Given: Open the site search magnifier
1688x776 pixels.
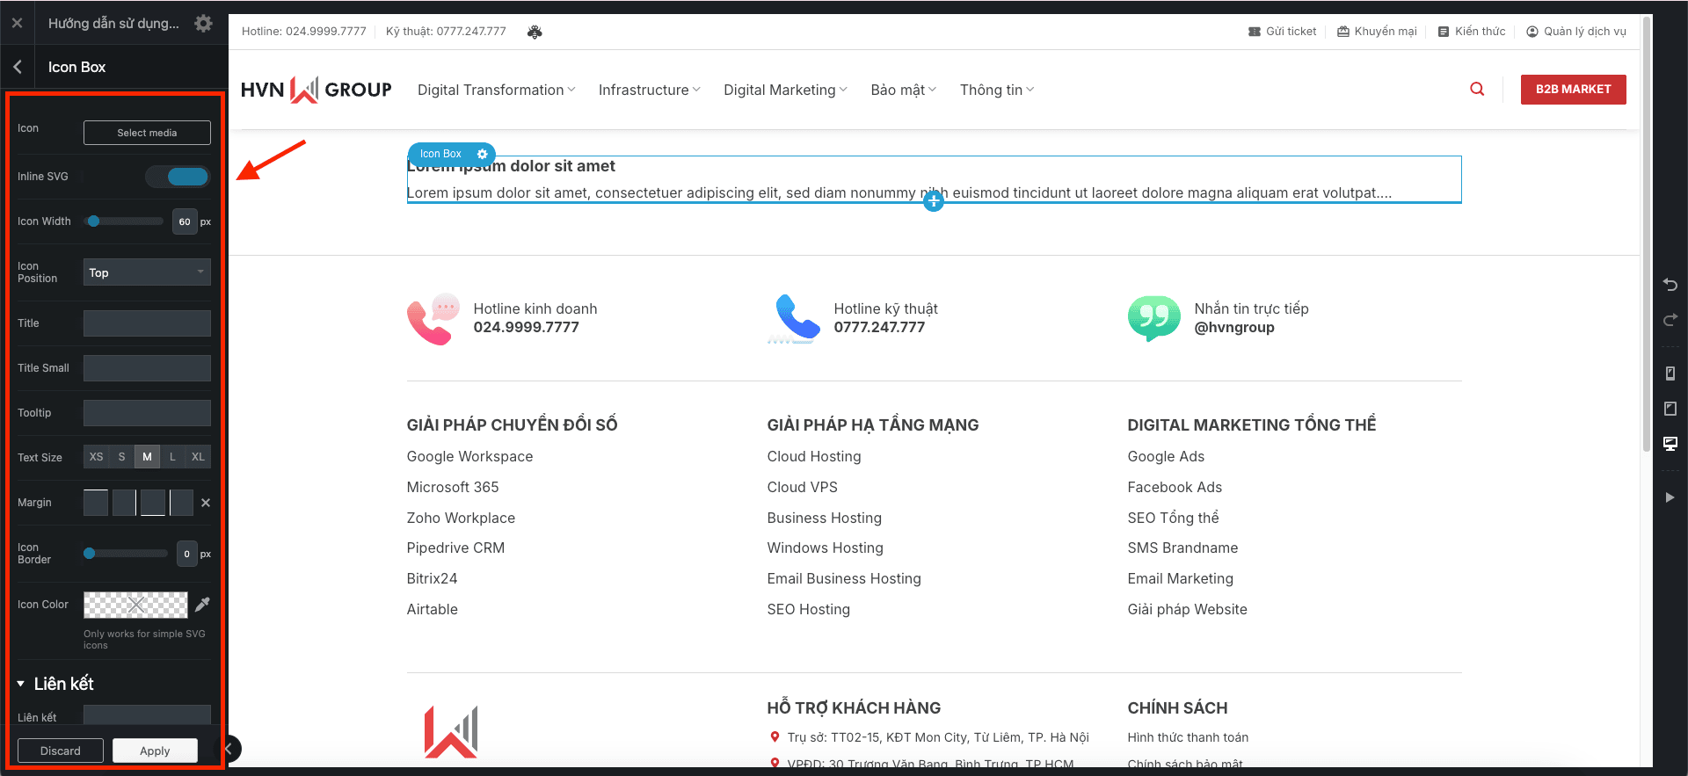Looking at the screenshot, I should point(1477,90).
